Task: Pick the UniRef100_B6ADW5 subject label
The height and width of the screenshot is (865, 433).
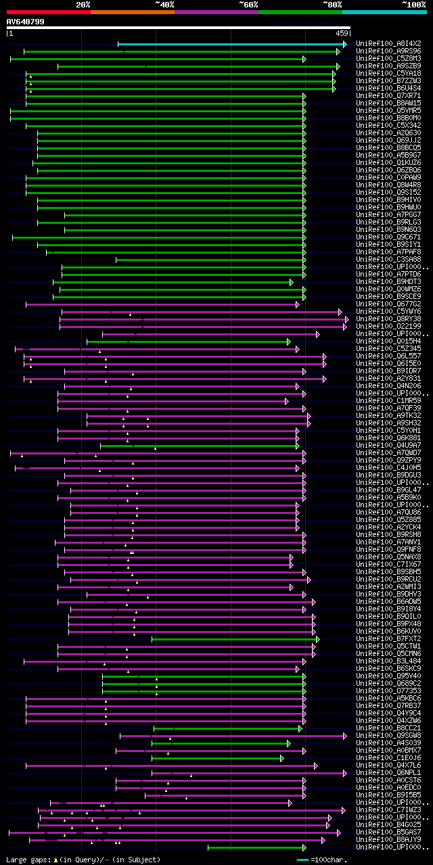Action: pos(388,602)
